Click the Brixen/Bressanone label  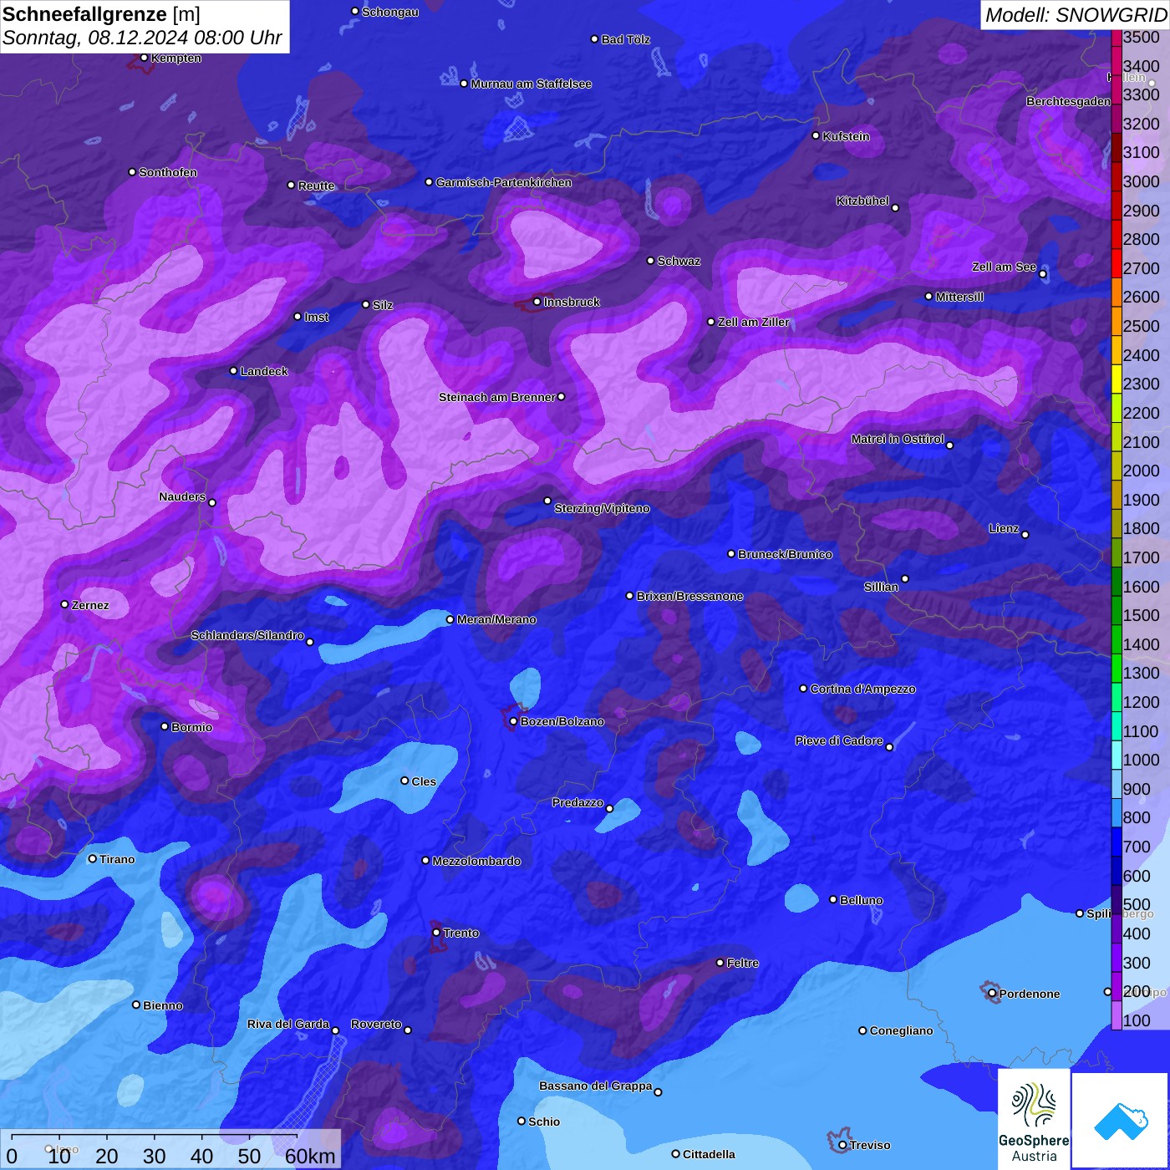[x=689, y=596]
